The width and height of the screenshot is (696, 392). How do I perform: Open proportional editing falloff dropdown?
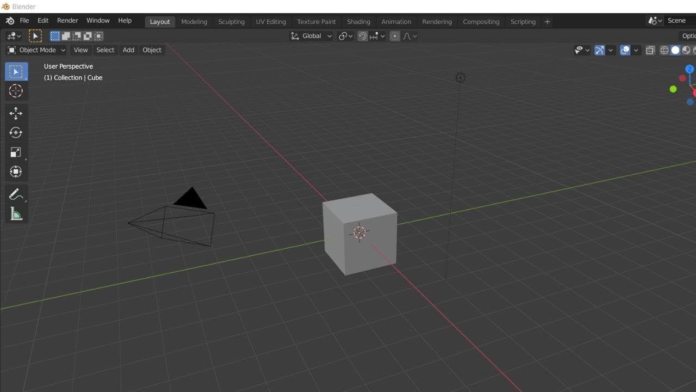point(410,36)
